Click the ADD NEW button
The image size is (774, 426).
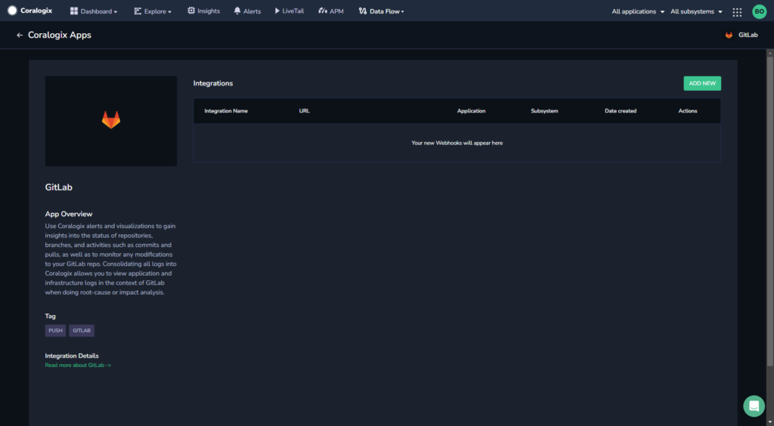click(x=702, y=83)
